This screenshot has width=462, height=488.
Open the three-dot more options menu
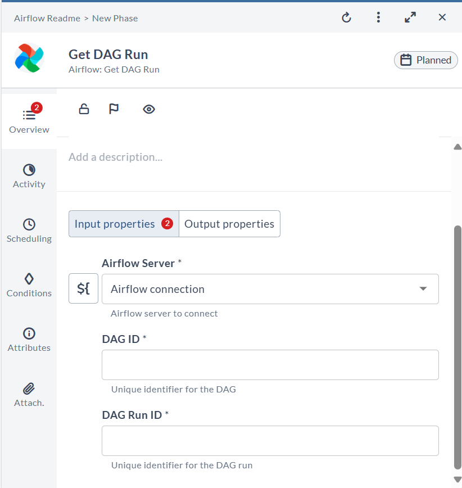378,17
